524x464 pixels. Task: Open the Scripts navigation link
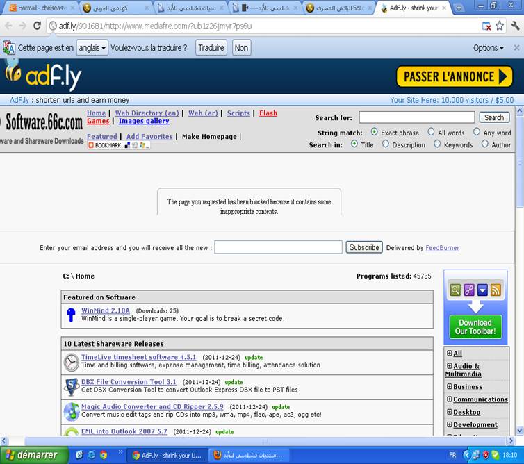pos(238,113)
